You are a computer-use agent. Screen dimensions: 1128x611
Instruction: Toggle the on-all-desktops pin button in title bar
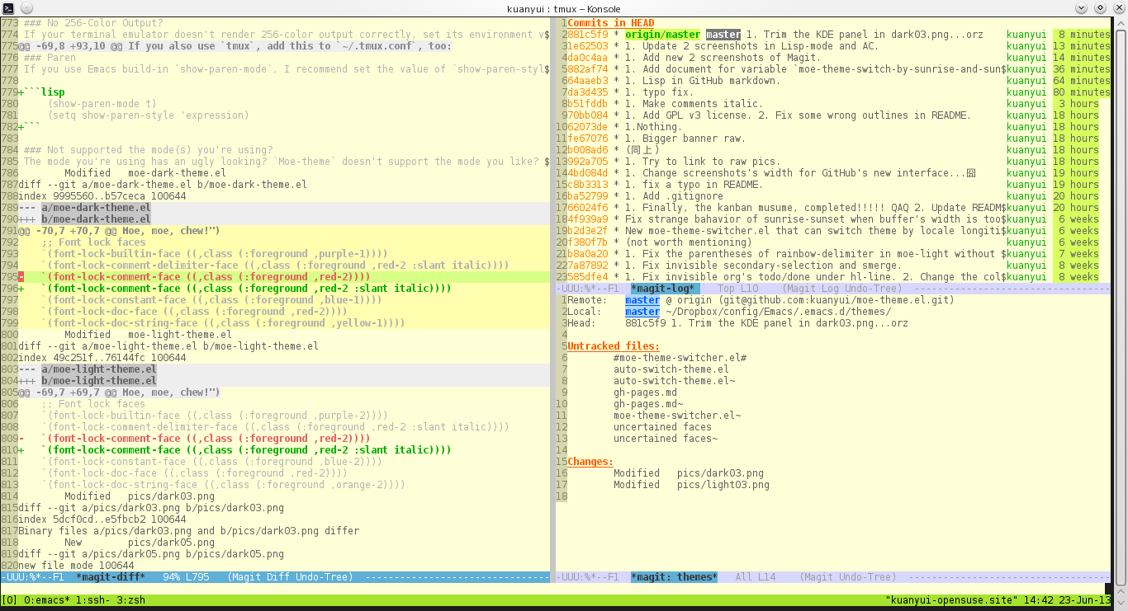26,7
